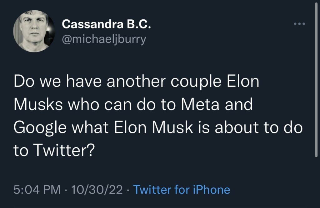Image resolution: width=320 pixels, height=208 pixels.
Task: Open the Twitter for iPhone source link
Action: click(x=182, y=190)
